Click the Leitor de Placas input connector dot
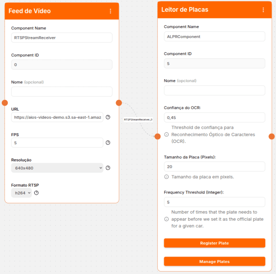This screenshot has height=274, width=276. click(x=157, y=136)
